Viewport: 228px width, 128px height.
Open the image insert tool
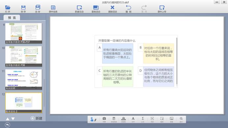point(172,119)
